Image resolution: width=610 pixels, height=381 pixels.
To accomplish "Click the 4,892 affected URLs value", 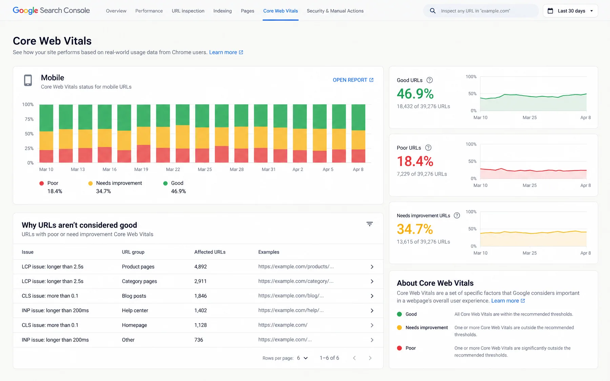I will [x=201, y=267].
